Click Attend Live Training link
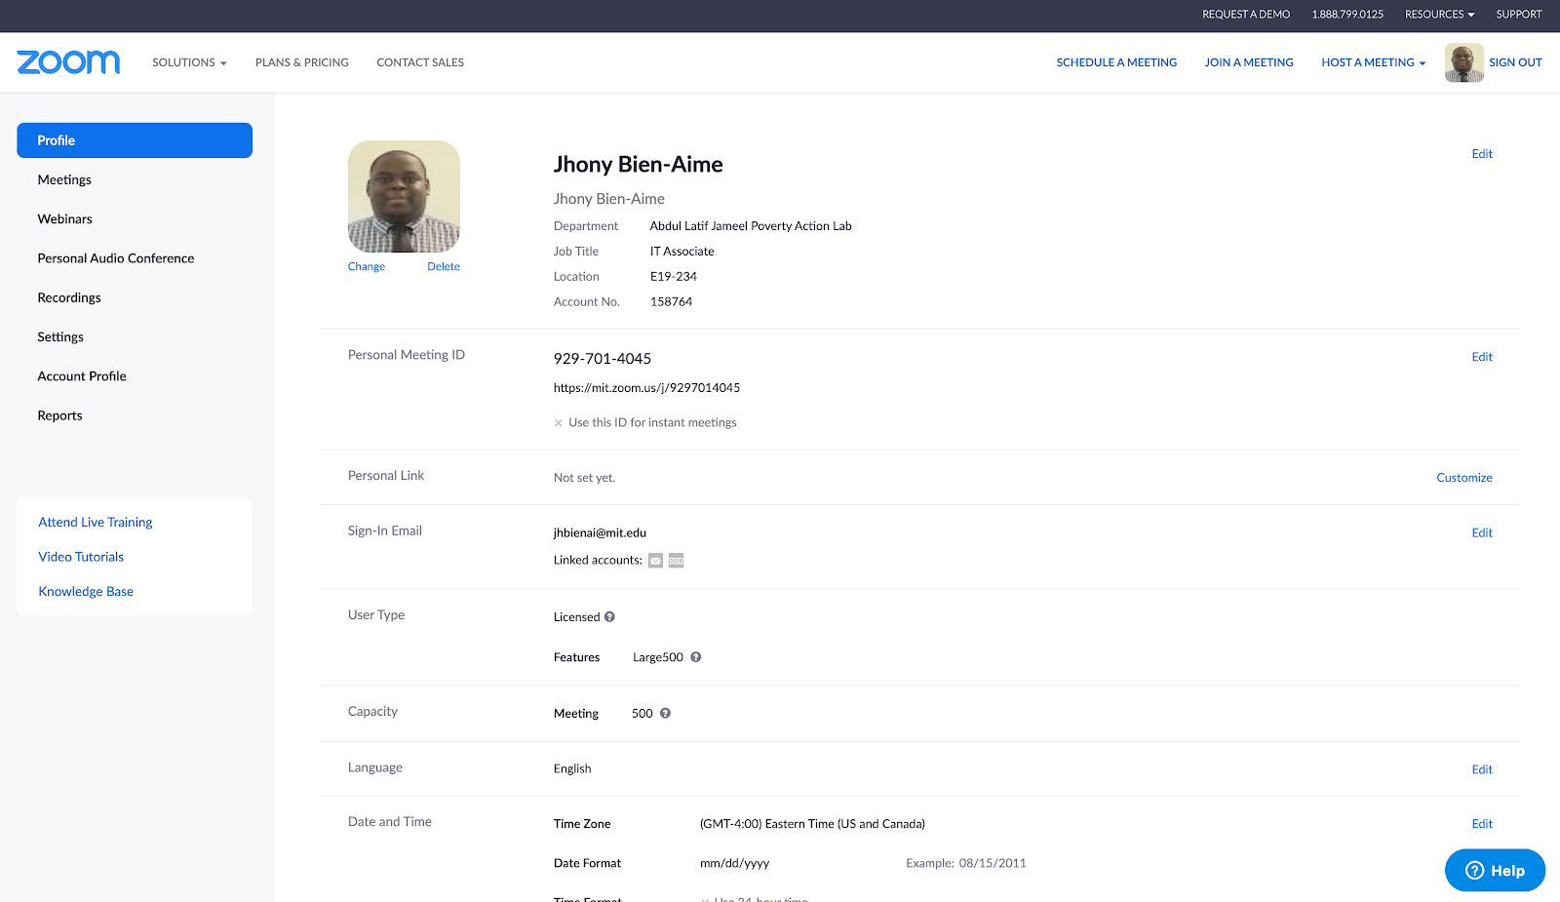This screenshot has height=902, width=1560. pyautogui.click(x=96, y=523)
